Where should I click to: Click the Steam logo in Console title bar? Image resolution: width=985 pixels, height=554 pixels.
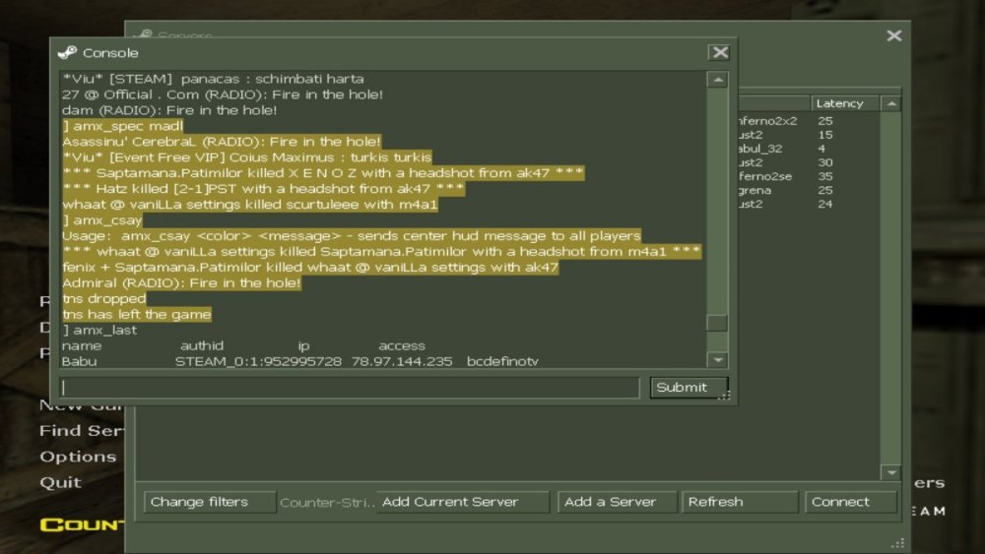(67, 53)
